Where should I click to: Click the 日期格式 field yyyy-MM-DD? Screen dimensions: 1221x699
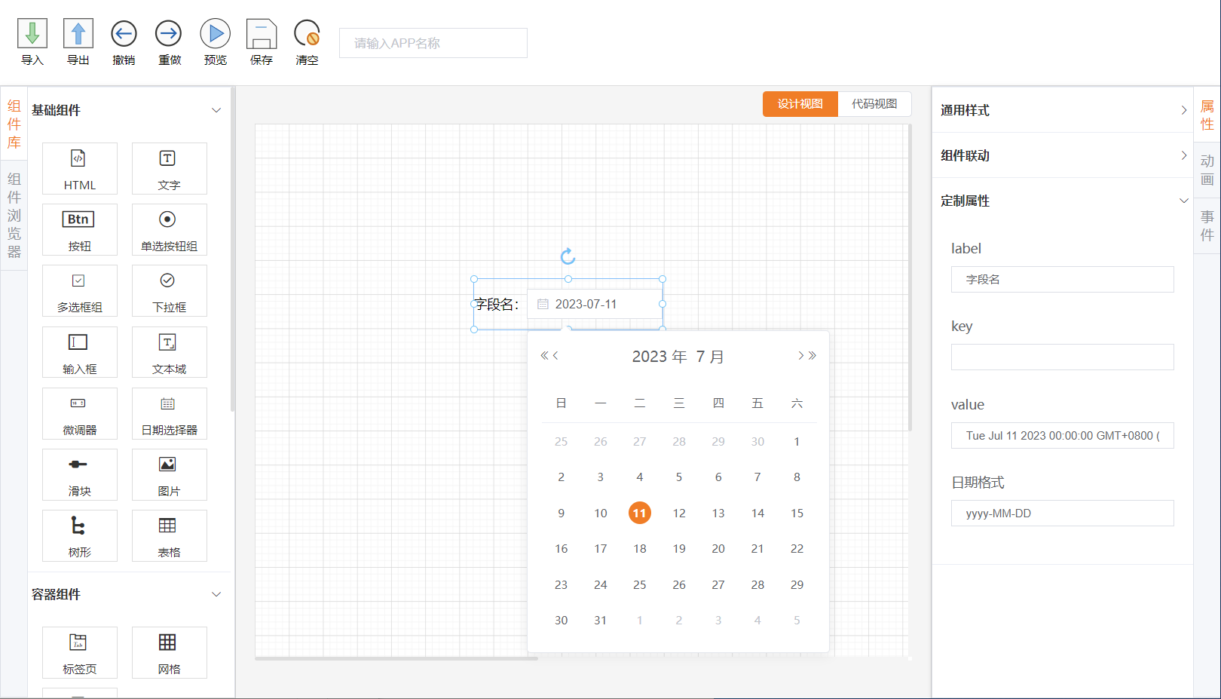[x=1063, y=513]
